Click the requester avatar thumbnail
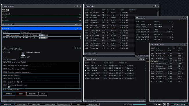This screenshot has height=106, width=189. 23,54
